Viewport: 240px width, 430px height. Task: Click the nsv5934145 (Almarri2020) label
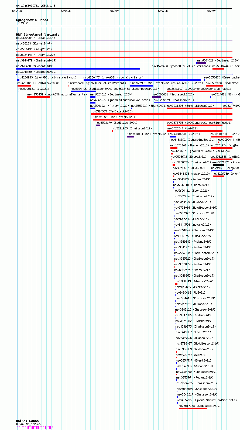[35, 55]
